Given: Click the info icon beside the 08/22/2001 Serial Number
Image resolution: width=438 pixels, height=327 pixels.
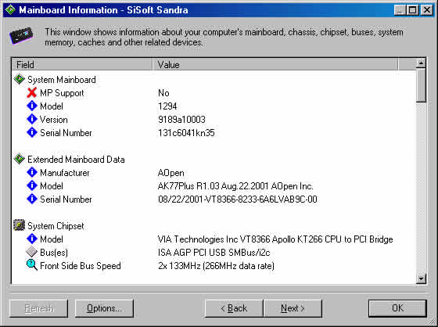Looking at the screenshot, I should pyautogui.click(x=32, y=199).
